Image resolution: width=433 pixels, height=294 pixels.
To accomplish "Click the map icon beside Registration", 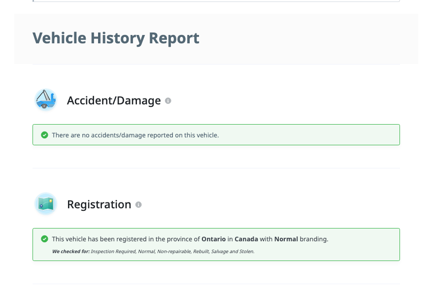I will (46, 204).
